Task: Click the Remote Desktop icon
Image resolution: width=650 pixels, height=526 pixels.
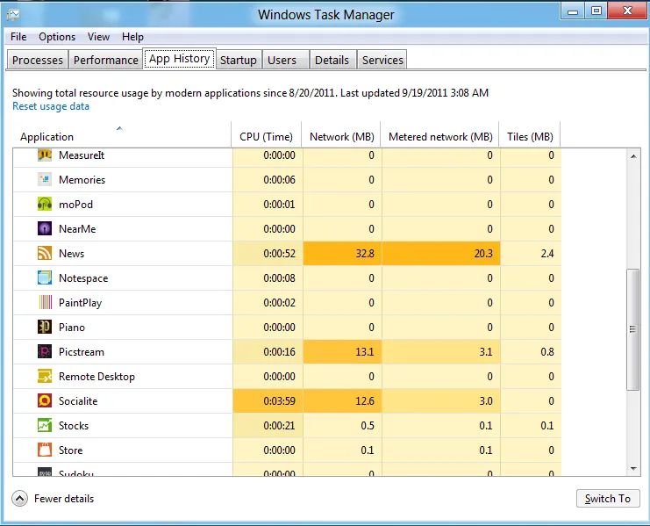Action: coord(45,376)
